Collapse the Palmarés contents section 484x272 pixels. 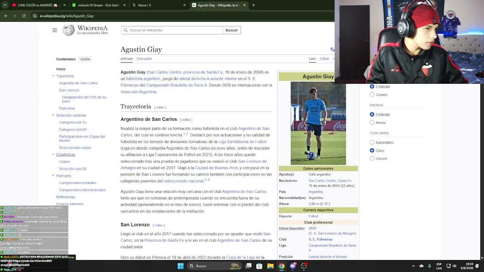click(53, 176)
